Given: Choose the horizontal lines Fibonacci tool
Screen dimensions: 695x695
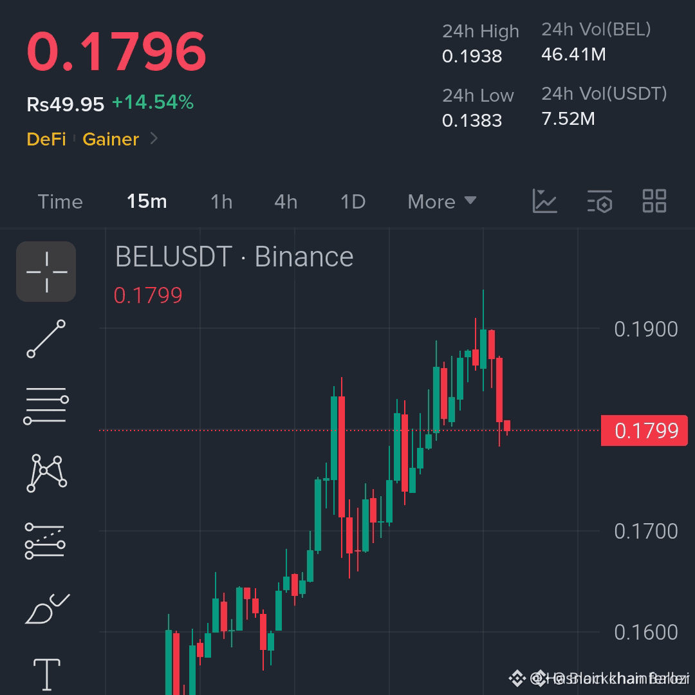Looking at the screenshot, I should point(46,405).
